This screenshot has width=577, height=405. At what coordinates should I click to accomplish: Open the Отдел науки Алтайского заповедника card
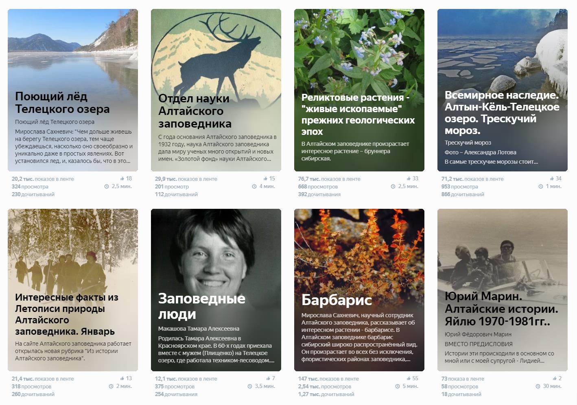click(x=216, y=90)
